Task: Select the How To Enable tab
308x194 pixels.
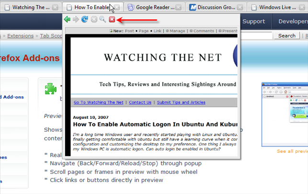Action: (x=93, y=8)
